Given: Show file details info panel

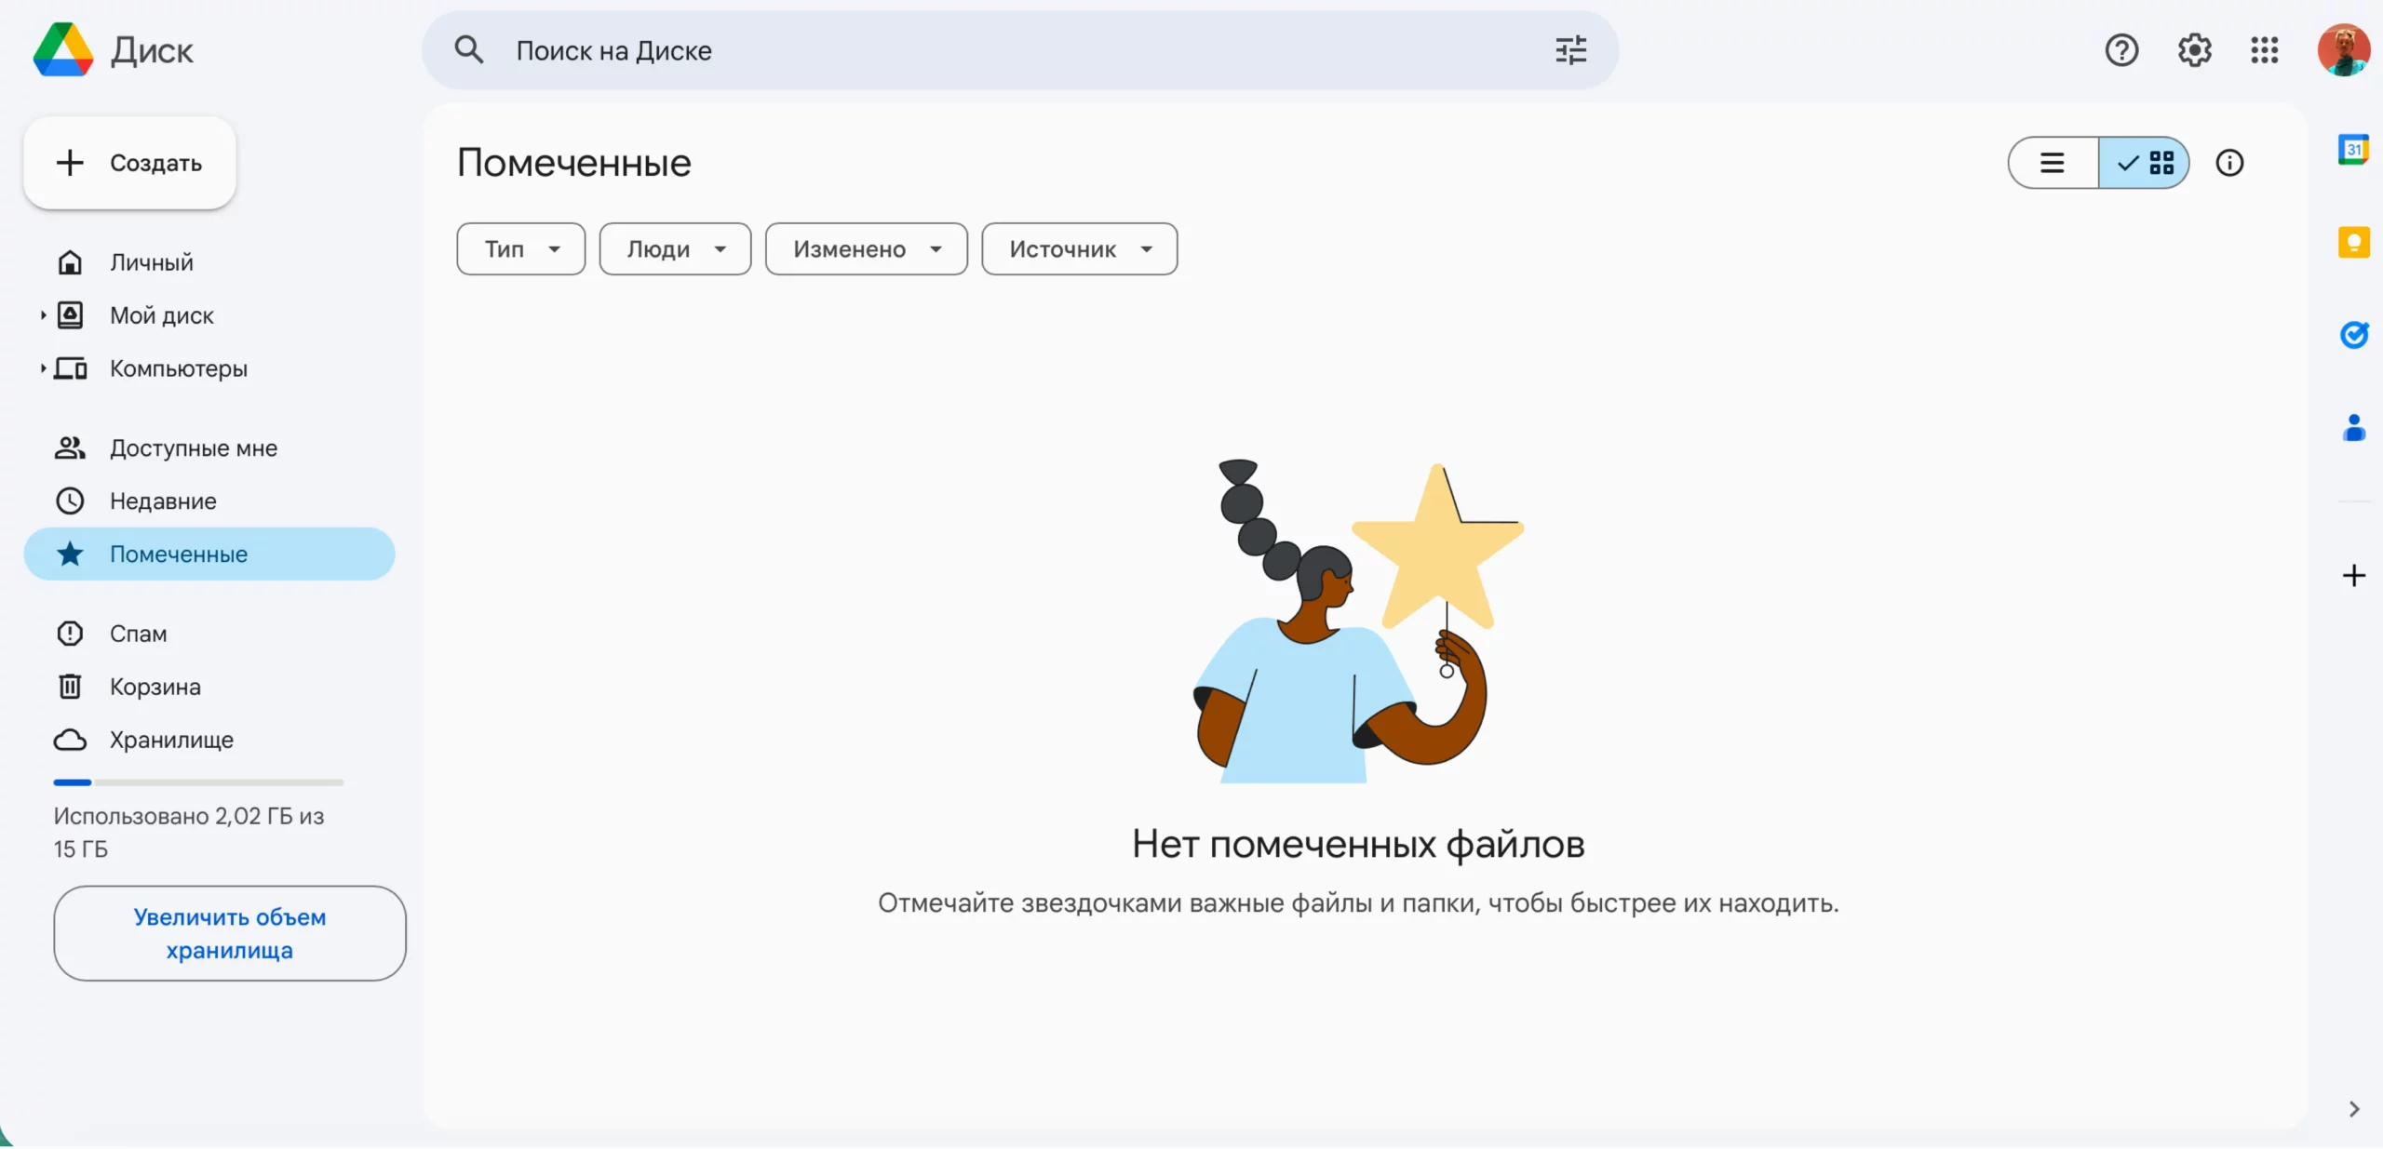Looking at the screenshot, I should 2229,164.
